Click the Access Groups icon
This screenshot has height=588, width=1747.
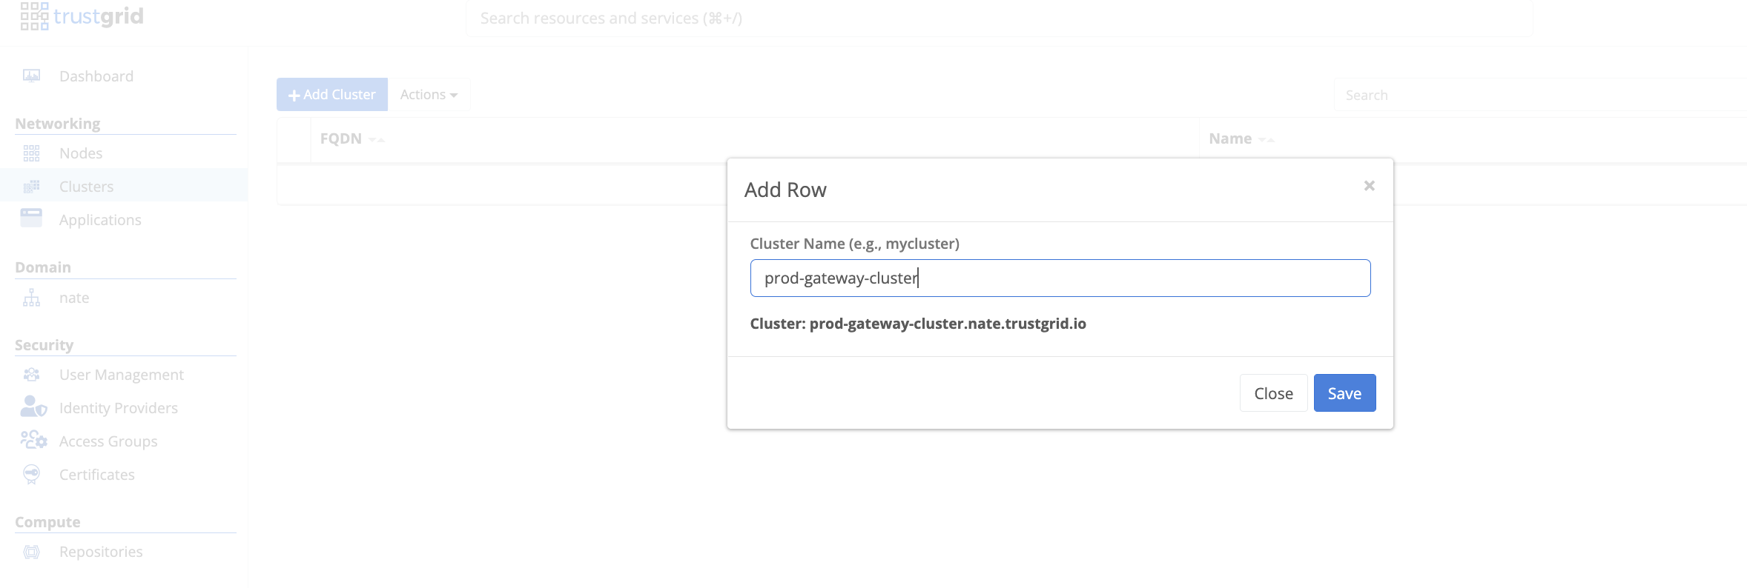point(33,440)
